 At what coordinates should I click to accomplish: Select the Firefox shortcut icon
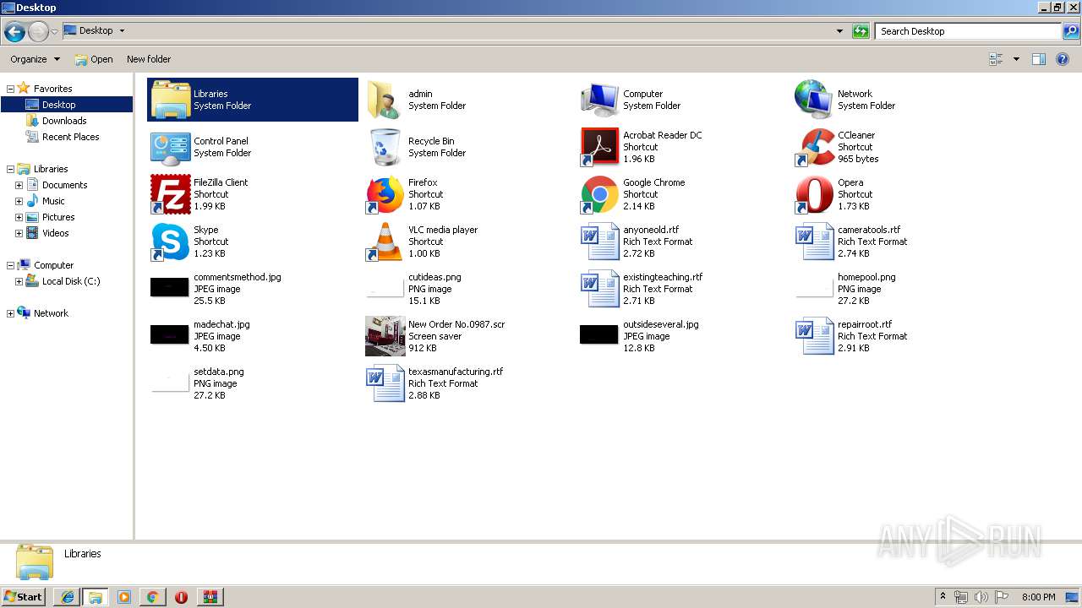click(385, 194)
